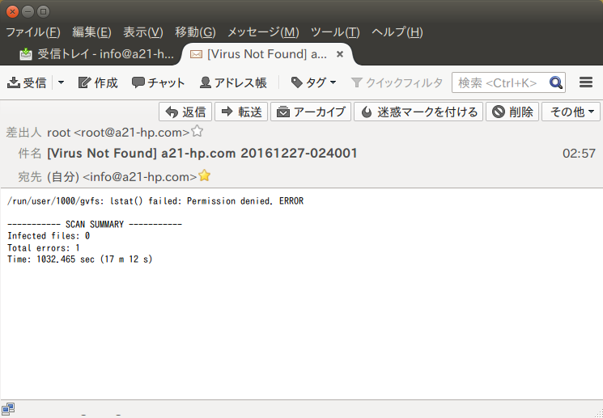
Task: Click the subject line text
Action: [x=202, y=154]
